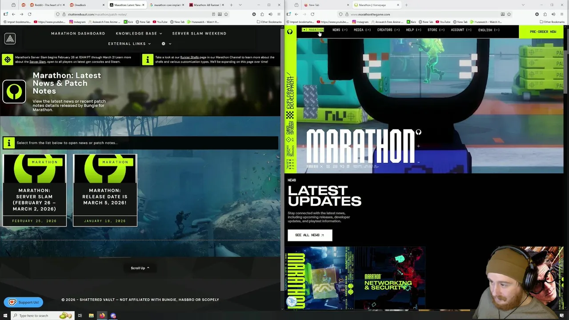Click the highlighted Marathon nav label

click(x=313, y=30)
